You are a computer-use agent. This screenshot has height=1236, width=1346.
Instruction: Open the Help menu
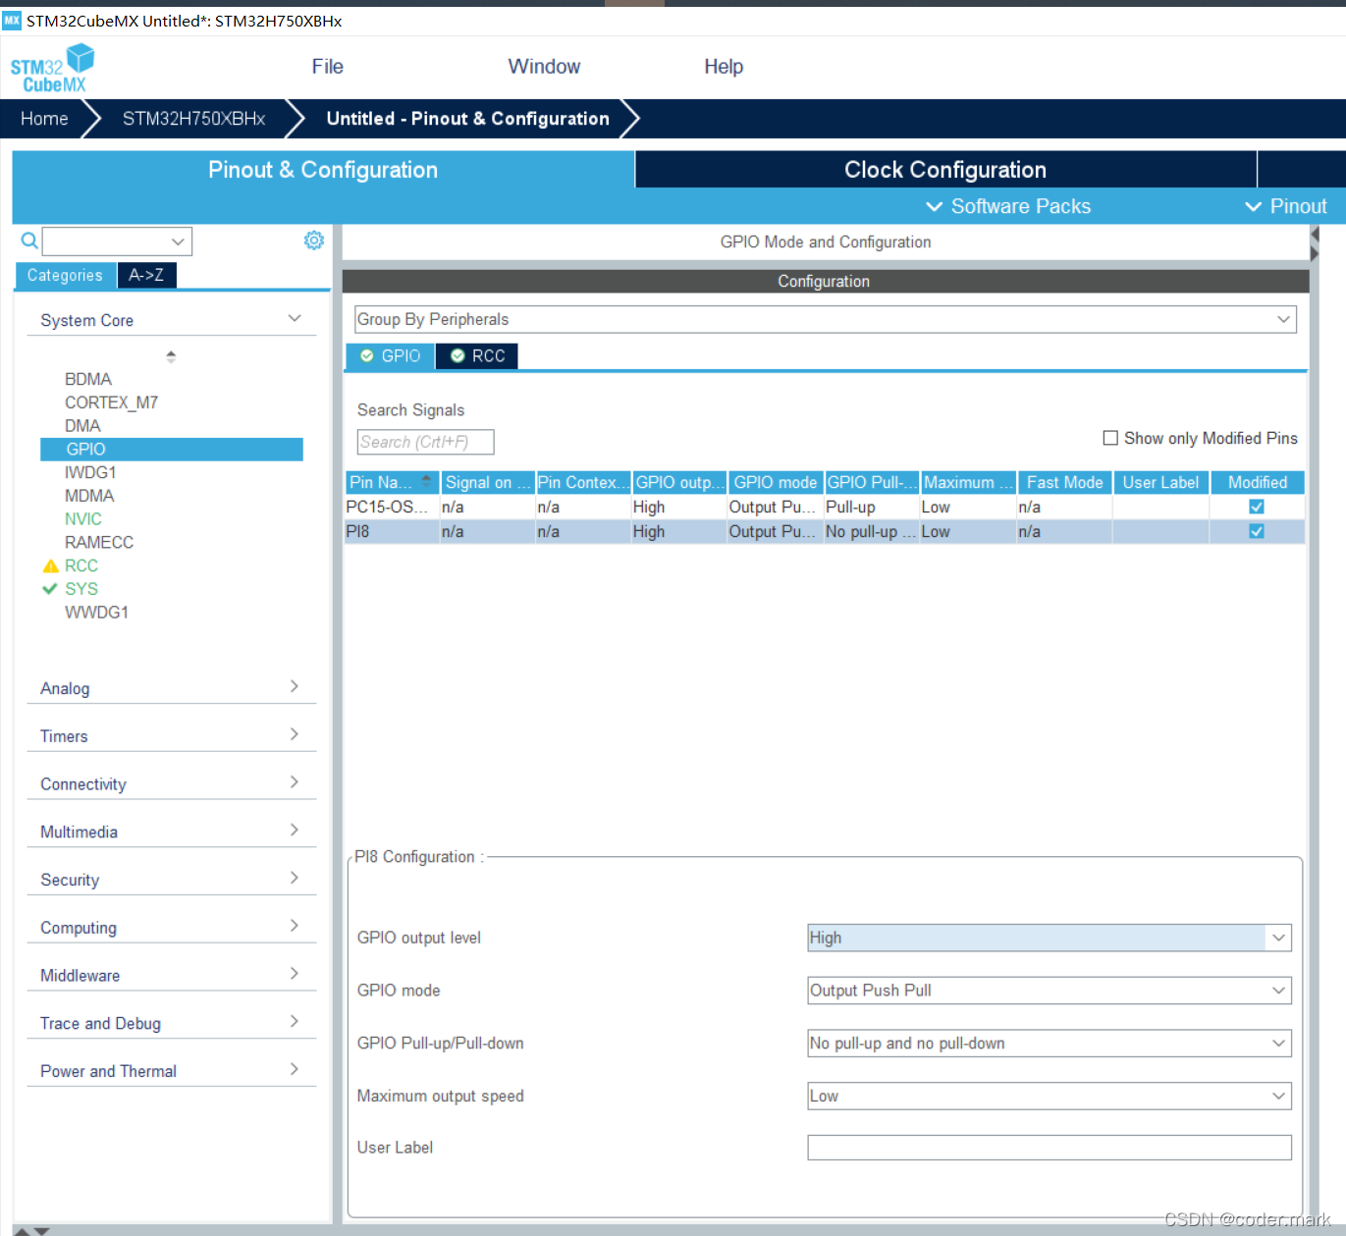coord(724,67)
